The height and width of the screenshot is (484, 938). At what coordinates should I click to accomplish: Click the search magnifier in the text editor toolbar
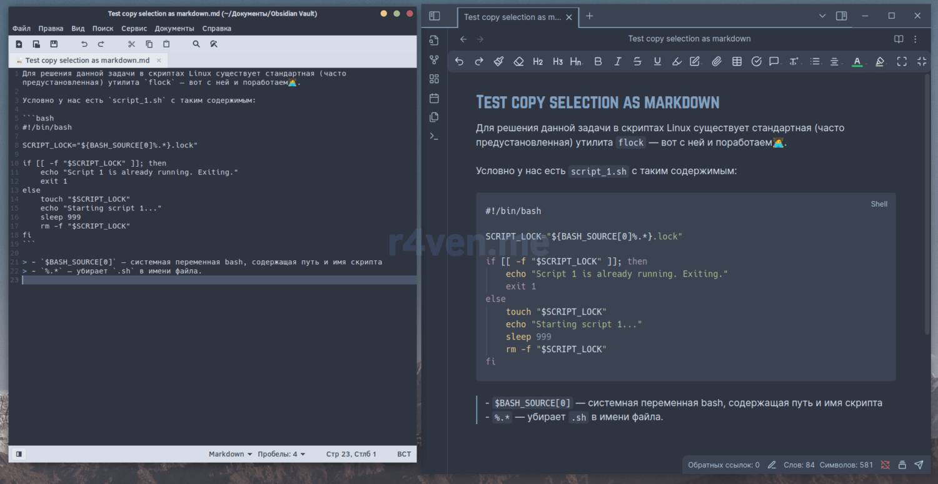[196, 44]
